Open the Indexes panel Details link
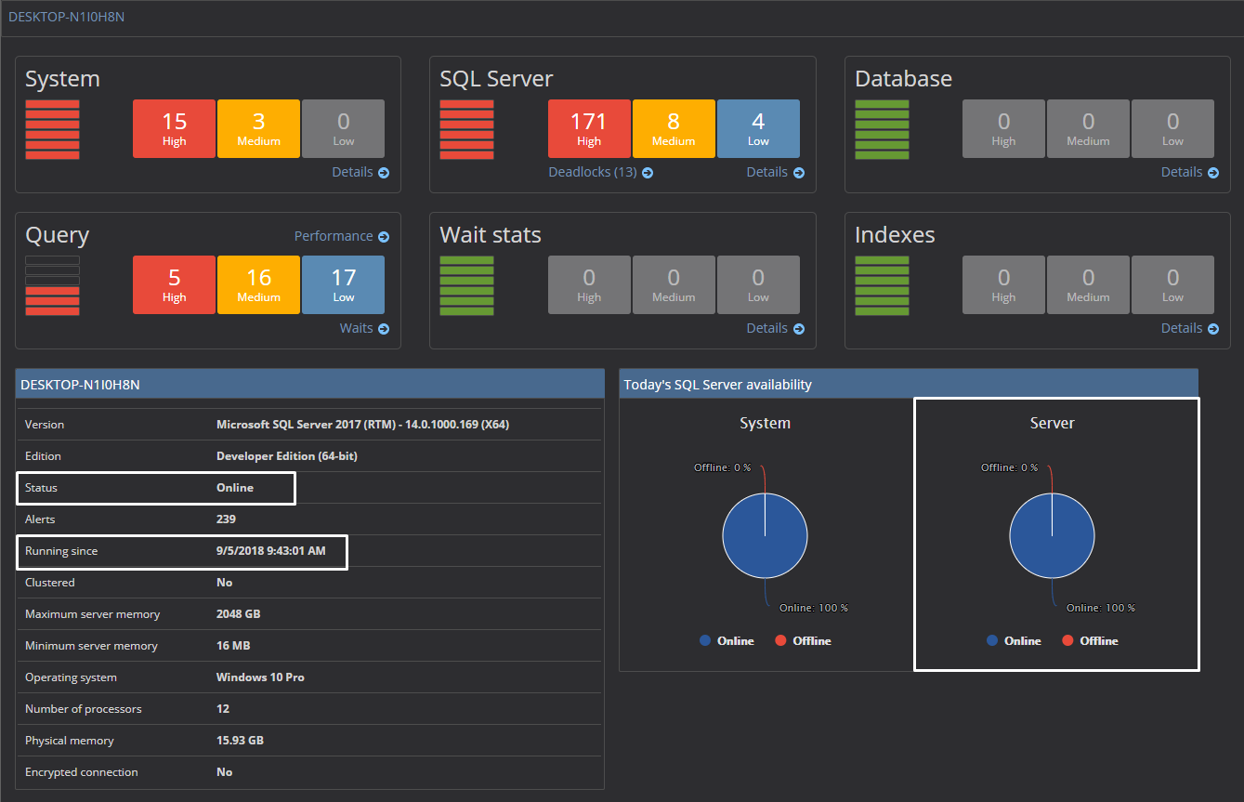 point(1190,328)
